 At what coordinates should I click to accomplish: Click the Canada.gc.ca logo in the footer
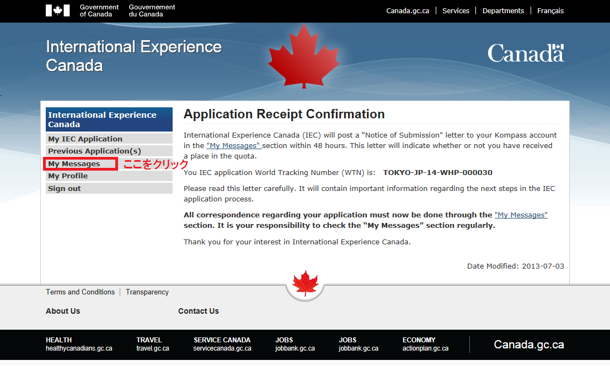(x=529, y=345)
